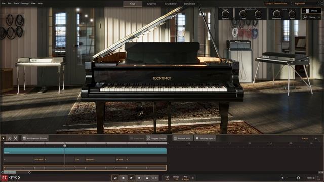Toggle the 1 2 3 4 count-in
324x182 pixels.
pyautogui.click(x=155, y=178)
